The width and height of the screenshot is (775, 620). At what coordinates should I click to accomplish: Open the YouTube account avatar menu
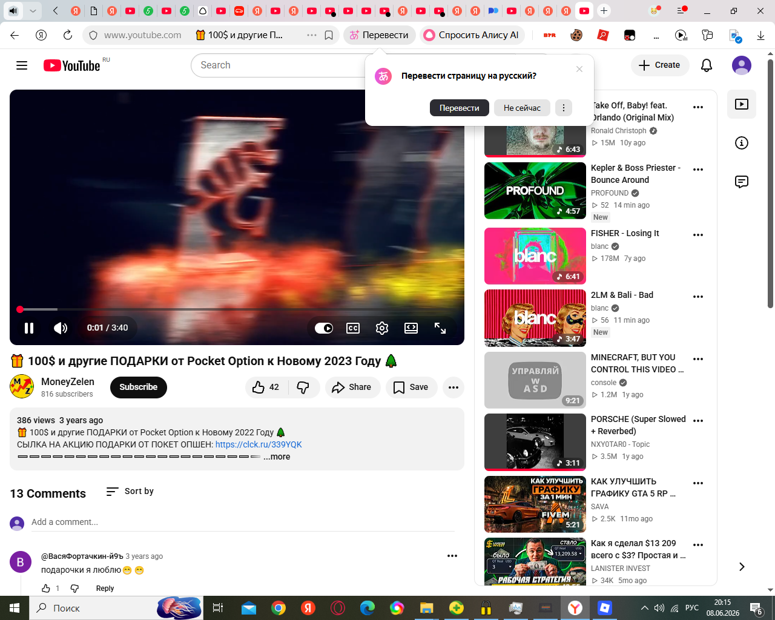tap(742, 65)
